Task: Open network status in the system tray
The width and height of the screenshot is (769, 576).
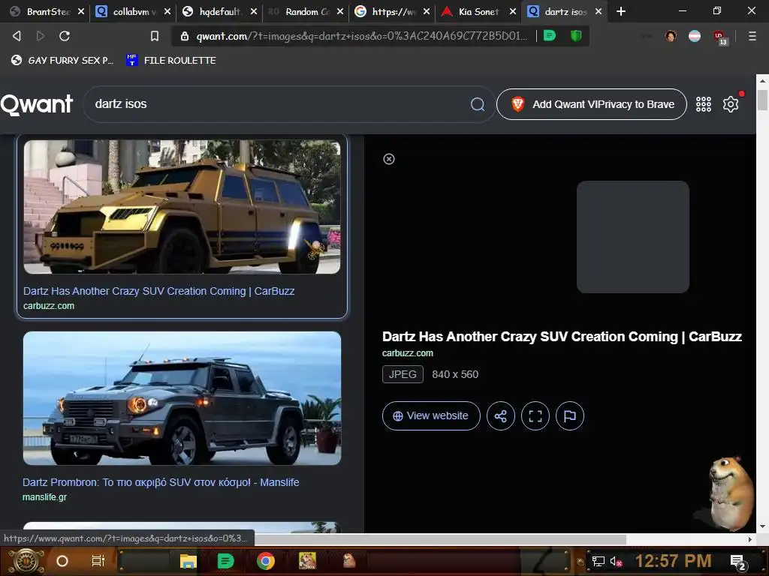Action: click(x=599, y=561)
